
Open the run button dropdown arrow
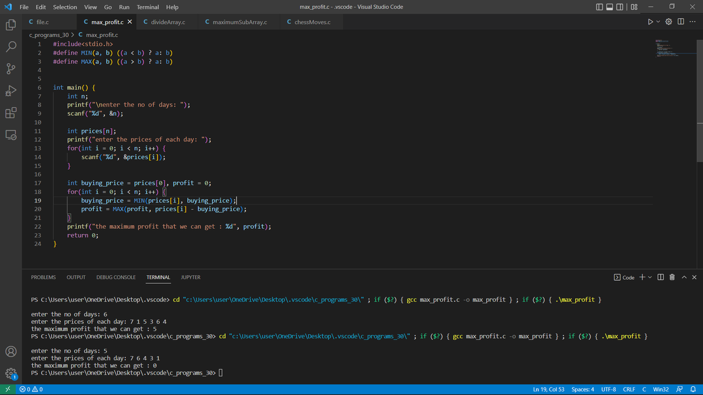click(x=658, y=22)
